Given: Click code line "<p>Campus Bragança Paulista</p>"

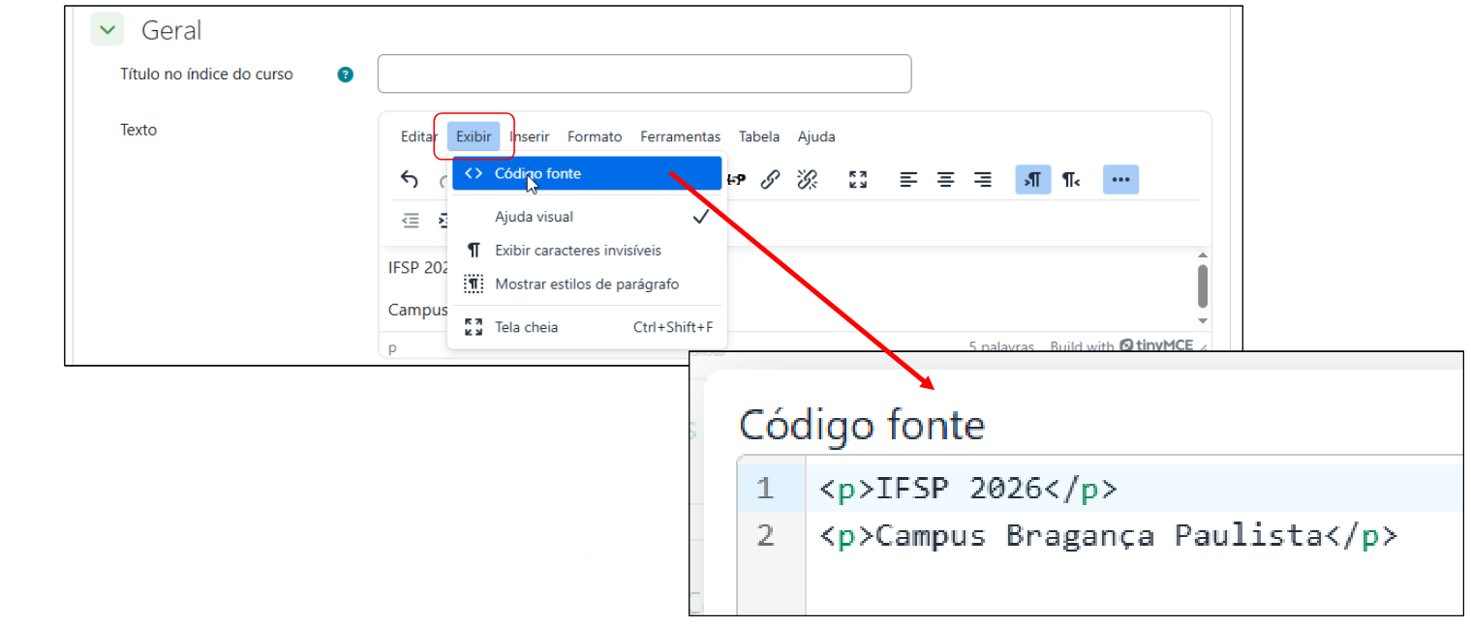Looking at the screenshot, I should tap(1109, 536).
